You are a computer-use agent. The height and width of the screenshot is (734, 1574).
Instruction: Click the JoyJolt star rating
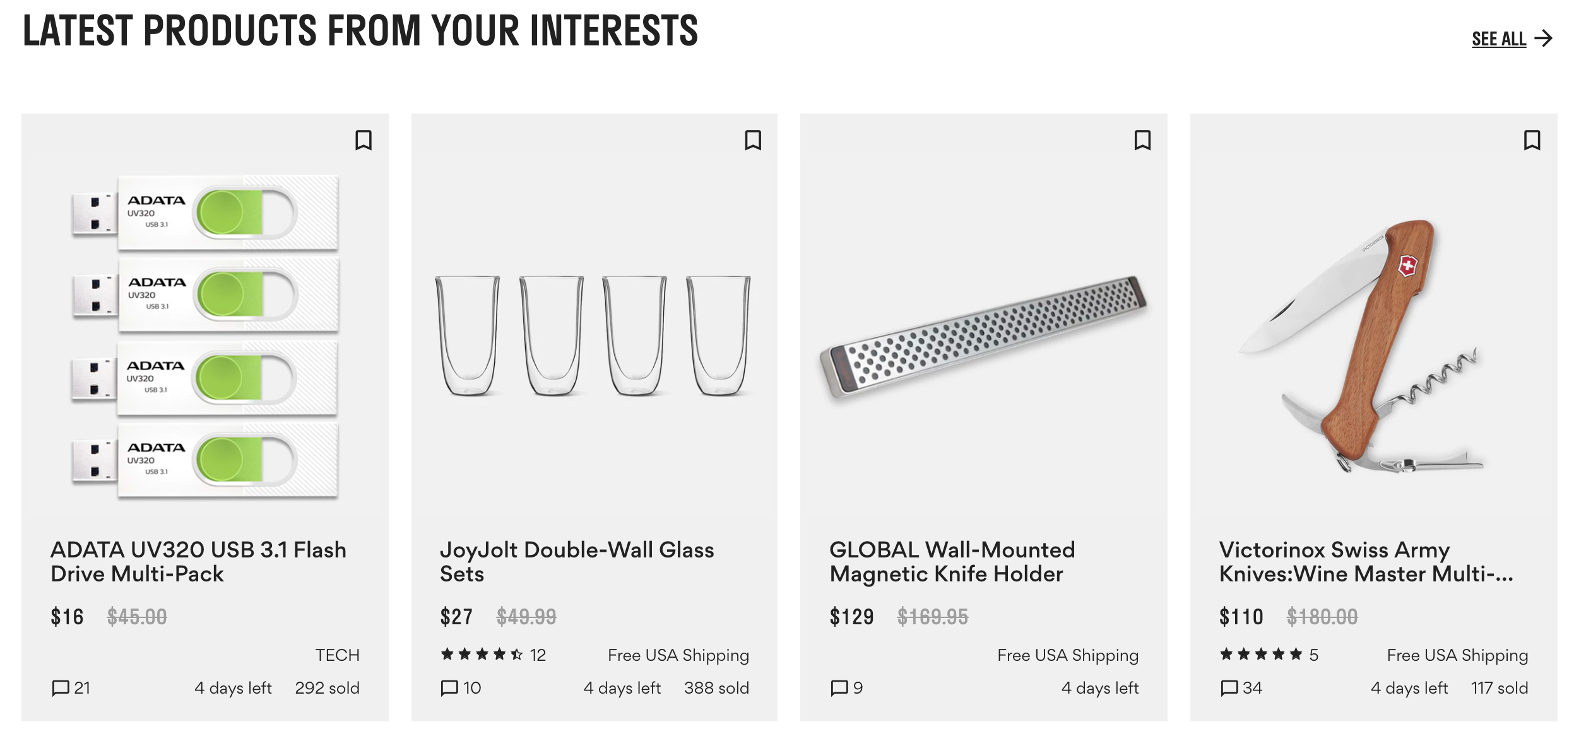point(482,655)
